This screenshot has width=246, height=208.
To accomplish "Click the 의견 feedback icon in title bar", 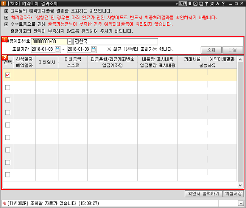I will (x=182, y=3).
